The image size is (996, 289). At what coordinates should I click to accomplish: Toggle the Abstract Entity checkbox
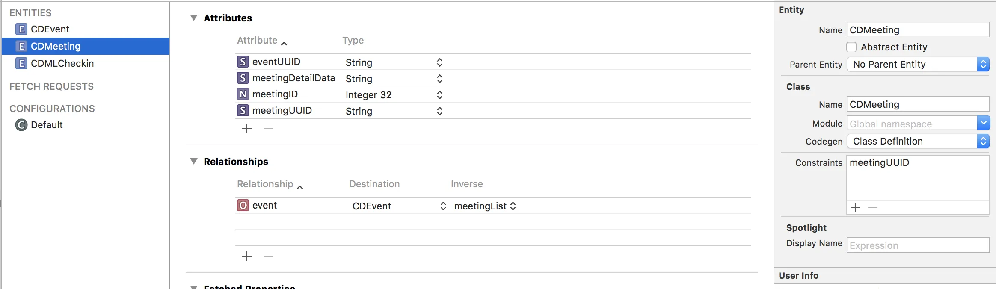pos(851,47)
